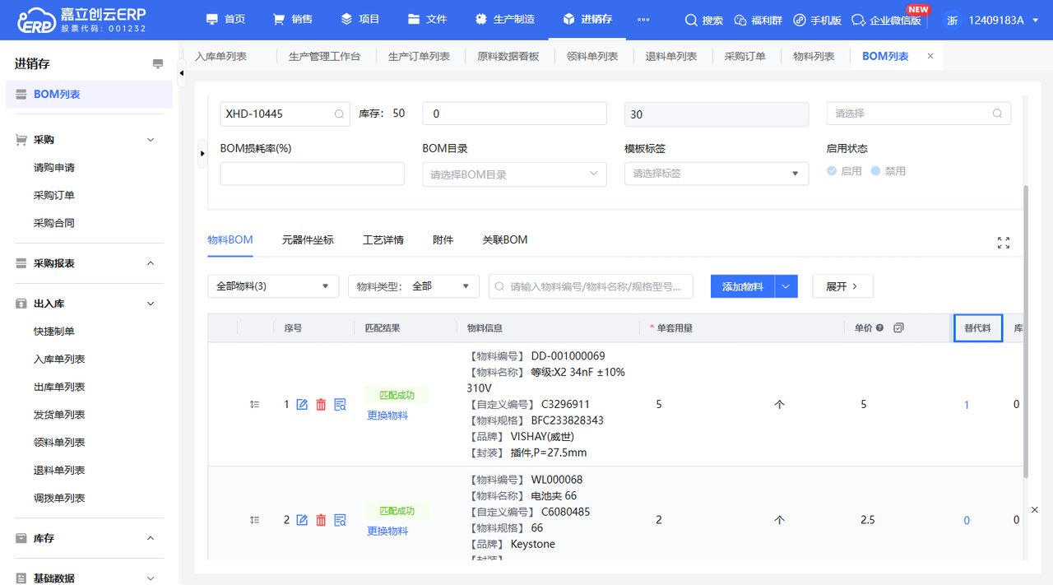Select the 启用 radio button
1053x585 pixels.
click(x=832, y=171)
